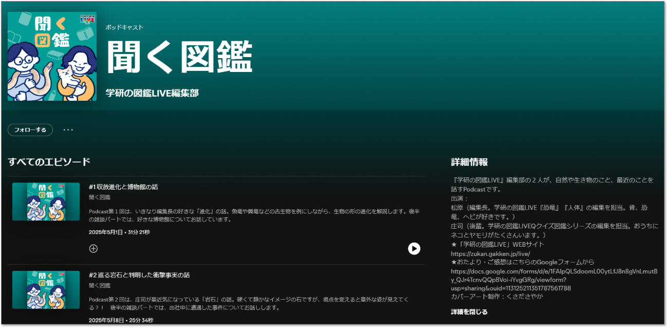Image resolution: width=668 pixels, height=328 pixels.
Task: Click publisher name 学研の図鑑LIVE編集部
Action: (x=152, y=93)
